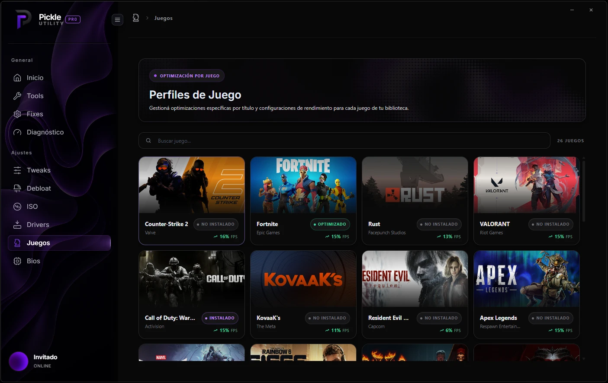Viewport: 608px width, 383px height.
Task: Select the Rust cover image
Action: [415, 185]
